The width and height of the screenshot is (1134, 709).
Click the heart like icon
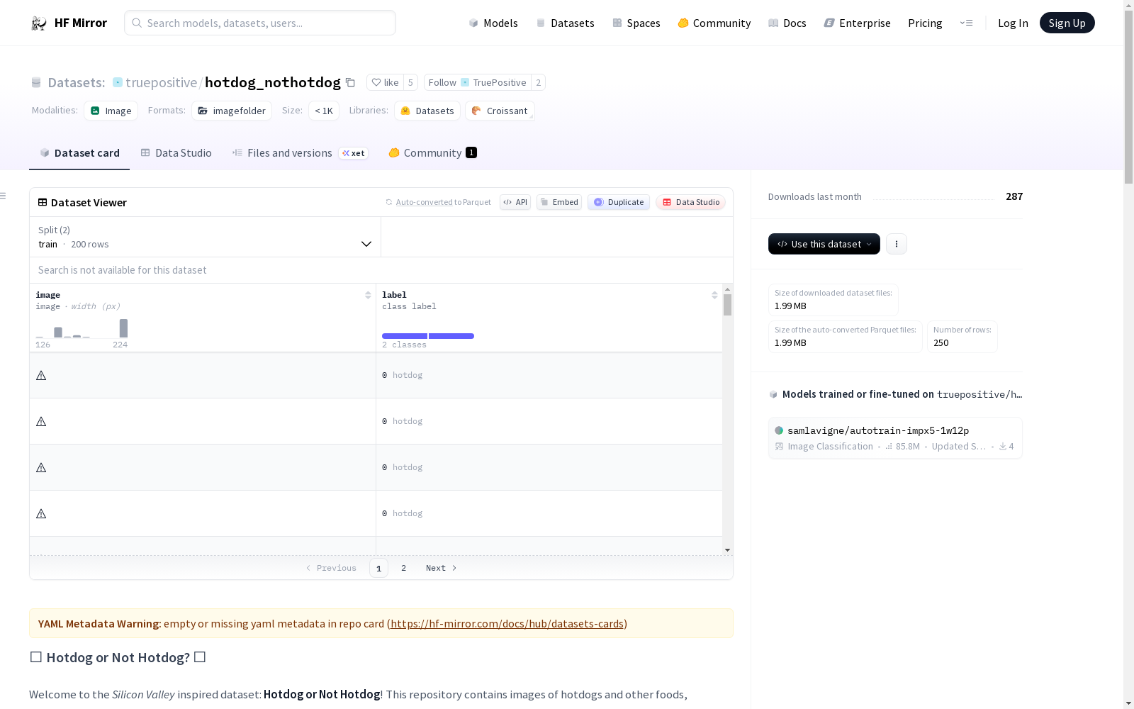click(x=376, y=82)
